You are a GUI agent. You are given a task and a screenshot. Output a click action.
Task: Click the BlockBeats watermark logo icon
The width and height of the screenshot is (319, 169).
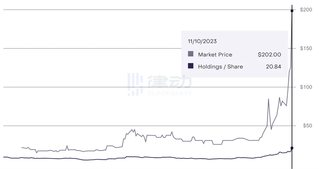pyautogui.click(x=135, y=84)
